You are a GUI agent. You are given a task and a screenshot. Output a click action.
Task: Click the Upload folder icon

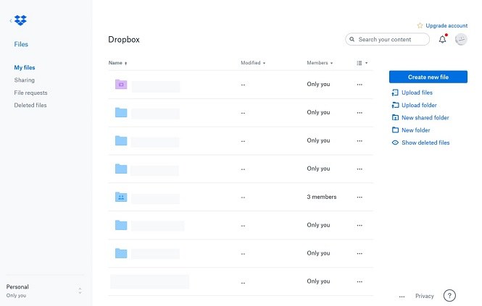395,105
